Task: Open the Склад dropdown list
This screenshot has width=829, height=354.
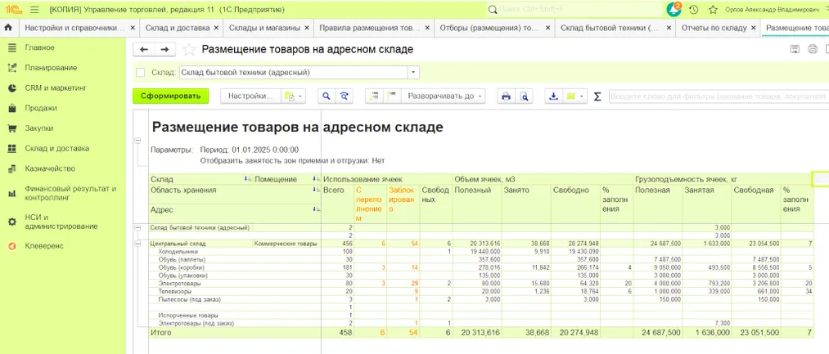Action: (x=413, y=73)
